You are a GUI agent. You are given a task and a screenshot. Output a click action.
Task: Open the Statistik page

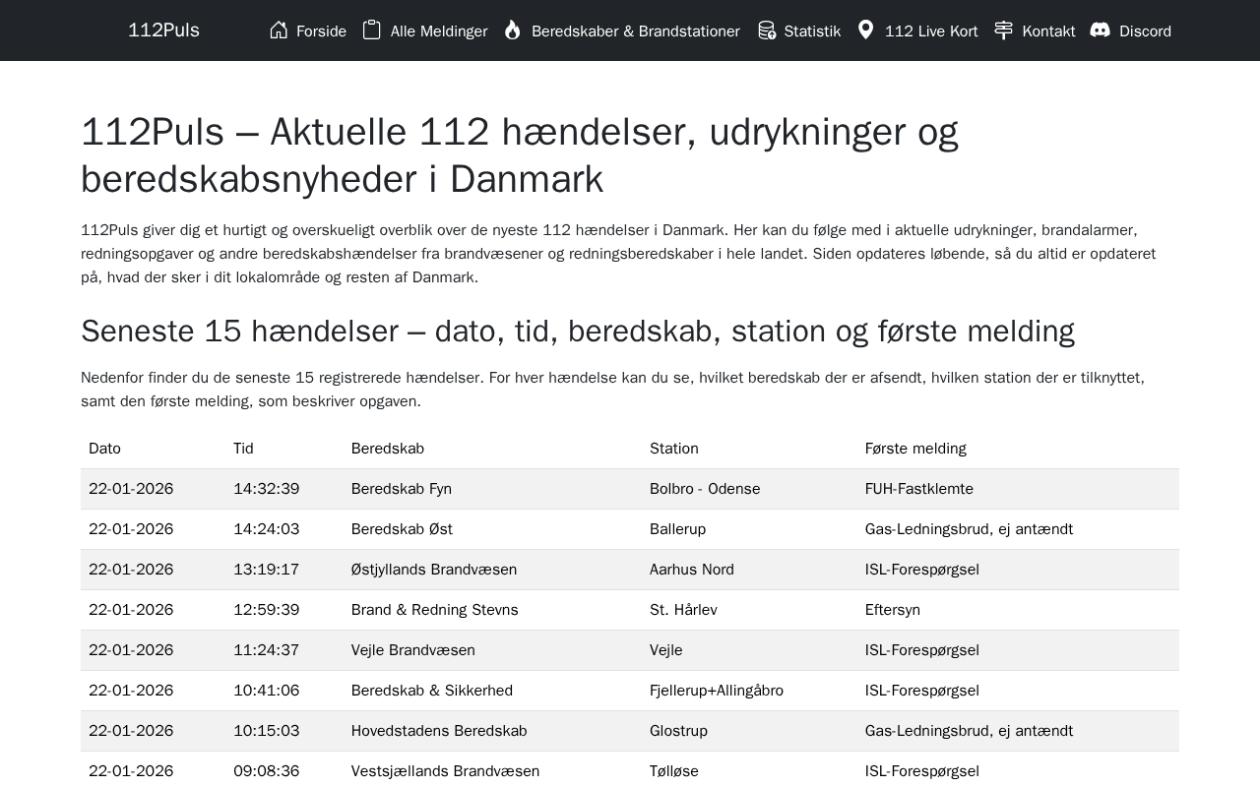pos(799,30)
